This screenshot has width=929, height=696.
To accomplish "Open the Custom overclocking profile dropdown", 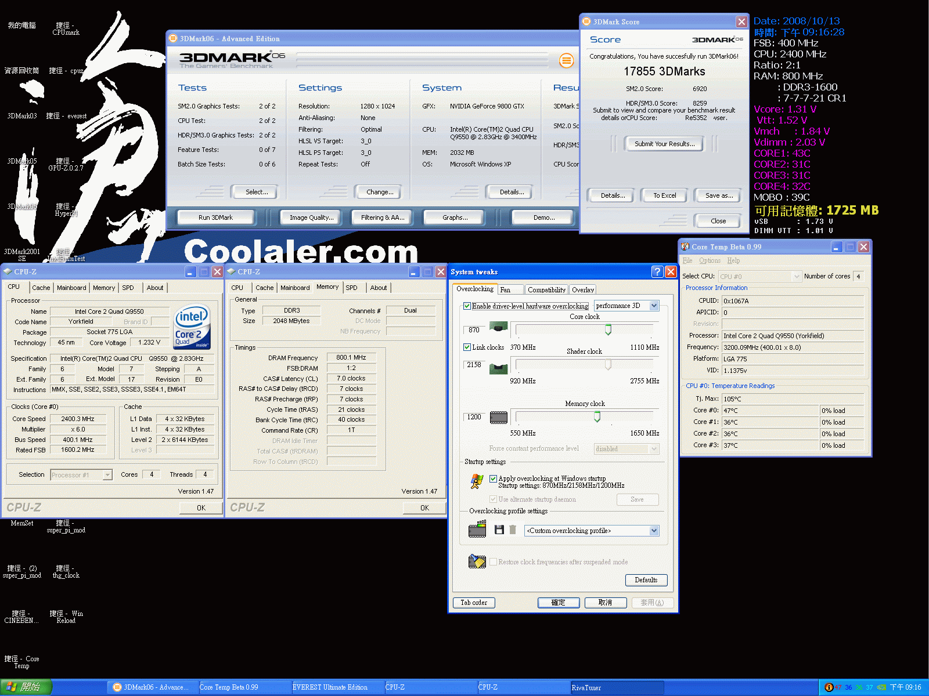I will coord(592,531).
